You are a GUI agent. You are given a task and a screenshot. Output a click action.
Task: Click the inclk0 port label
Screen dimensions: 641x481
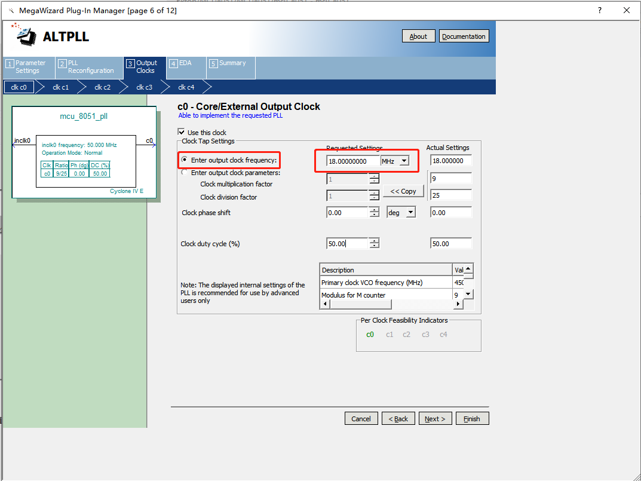pyautogui.click(x=23, y=140)
